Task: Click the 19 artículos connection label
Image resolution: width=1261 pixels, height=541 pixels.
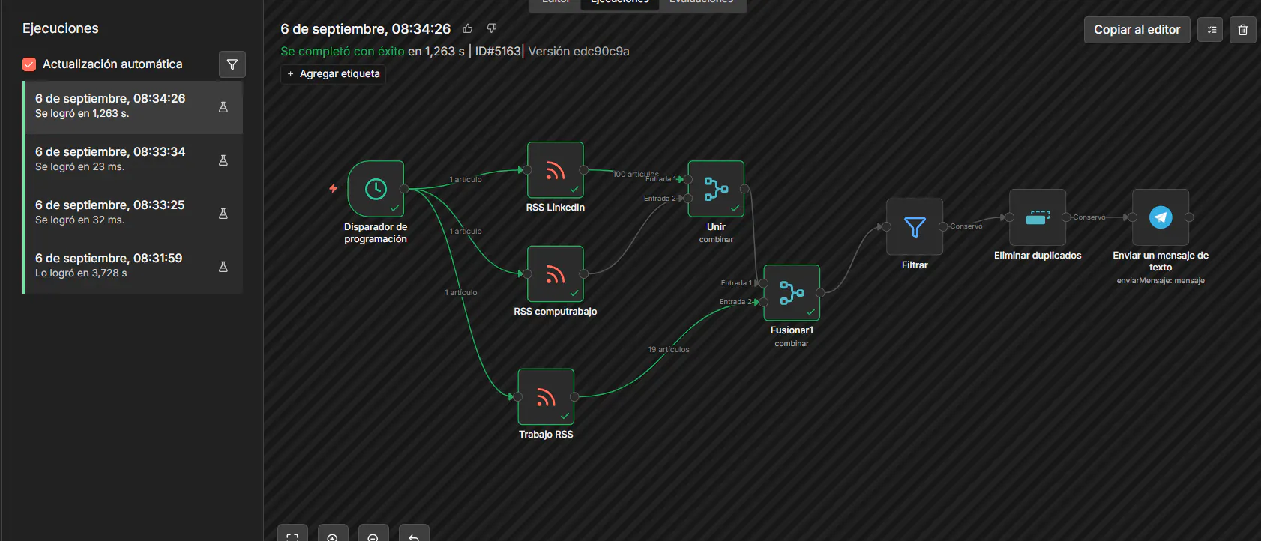Action: pos(669,350)
